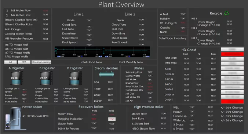248x134 pixels.
Task: Click the 1500# steam header label
Action: pyautogui.click(x=98, y=101)
